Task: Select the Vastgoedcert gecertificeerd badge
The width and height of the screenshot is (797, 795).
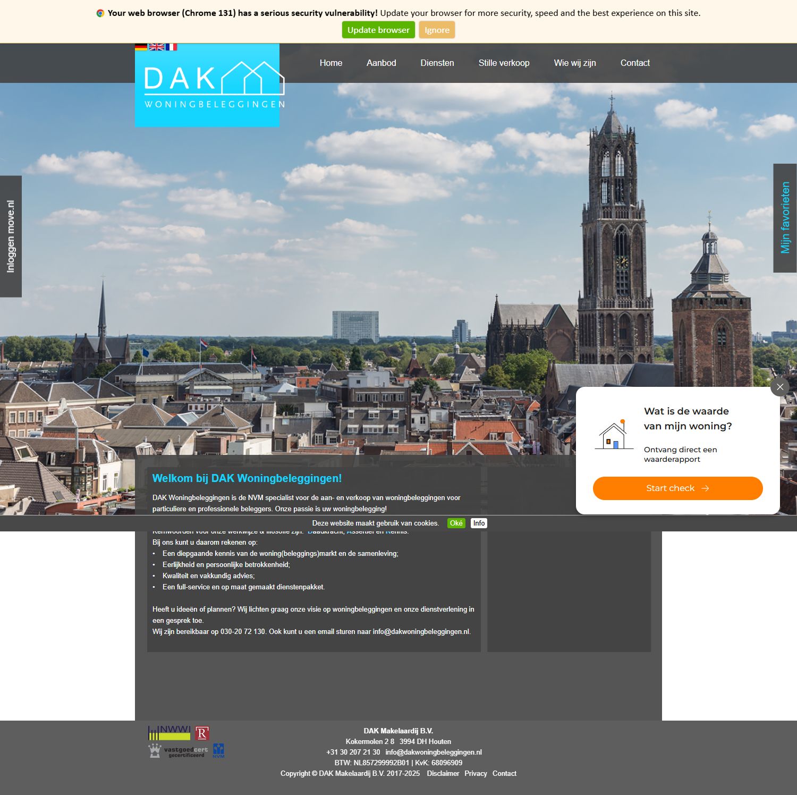Action: pyautogui.click(x=177, y=750)
